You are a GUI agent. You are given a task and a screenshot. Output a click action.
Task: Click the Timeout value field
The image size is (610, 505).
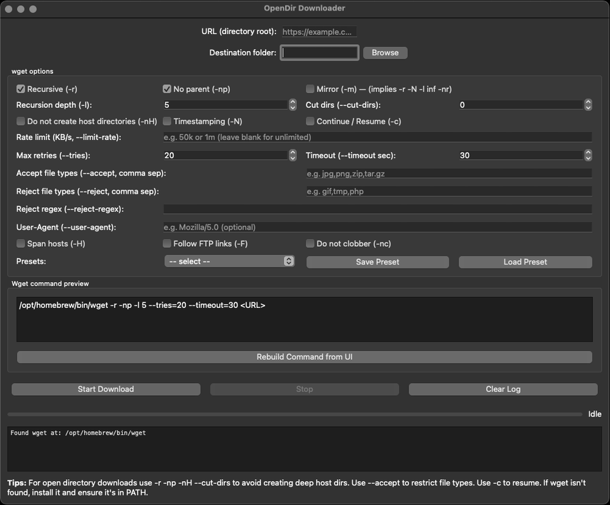click(x=522, y=155)
